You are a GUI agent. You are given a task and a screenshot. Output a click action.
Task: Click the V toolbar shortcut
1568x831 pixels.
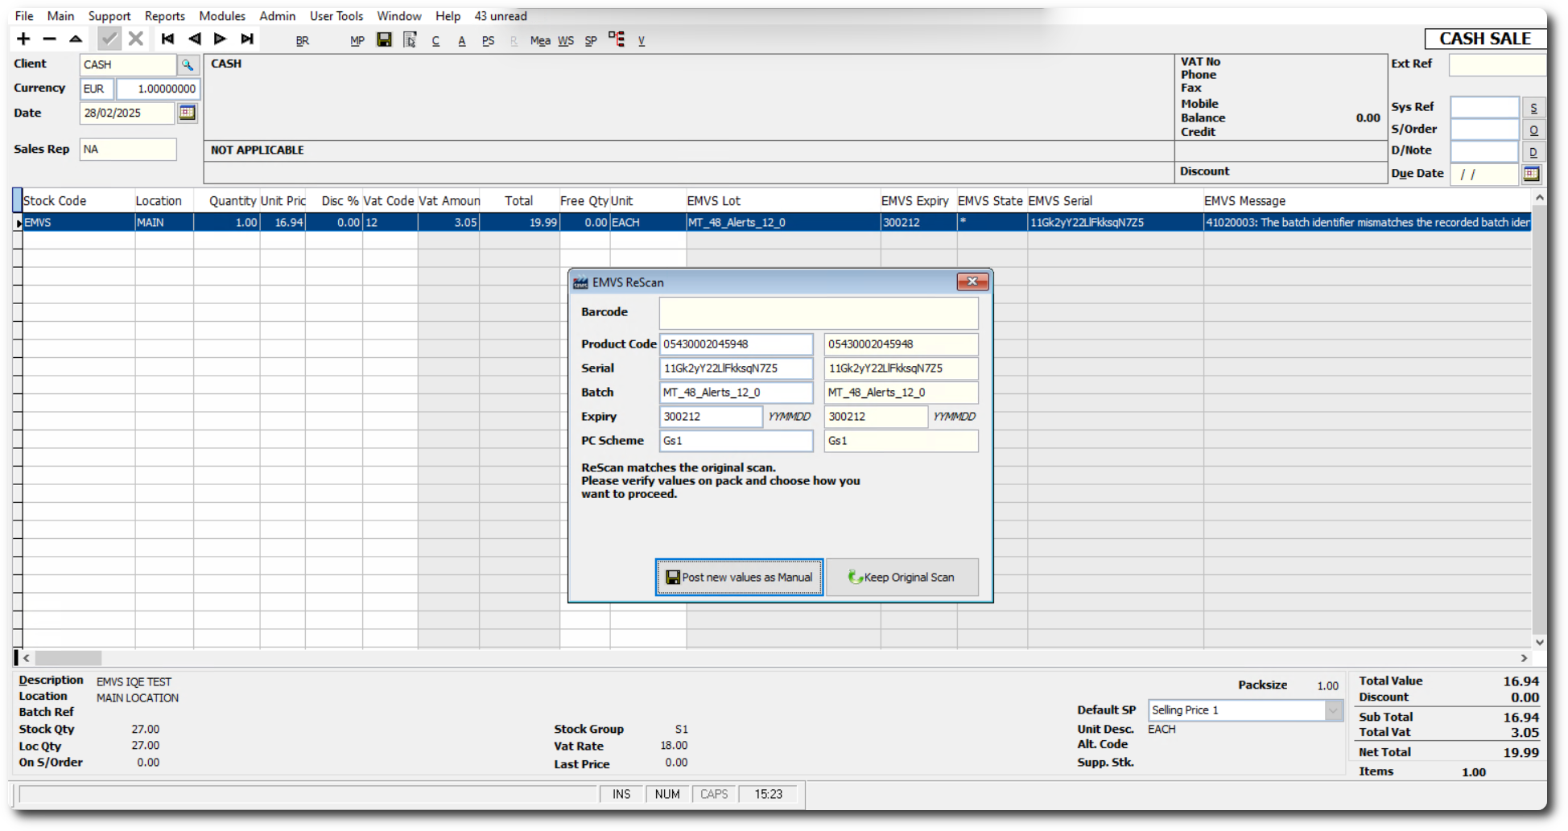point(642,40)
